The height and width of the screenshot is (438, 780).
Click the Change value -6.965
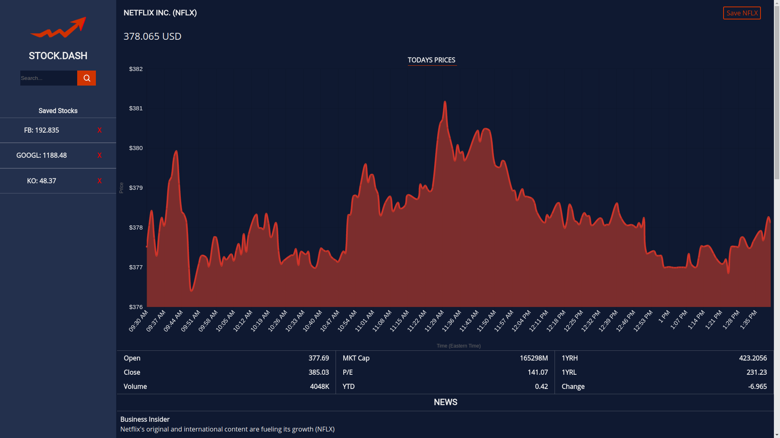(757, 386)
